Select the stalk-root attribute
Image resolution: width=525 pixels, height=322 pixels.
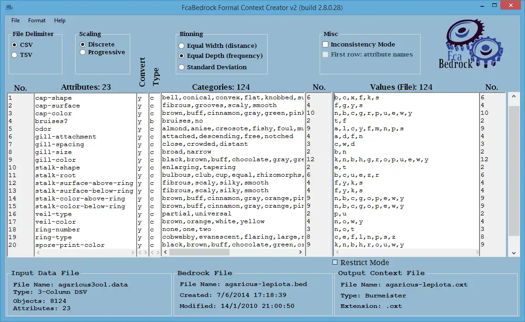tap(56, 175)
